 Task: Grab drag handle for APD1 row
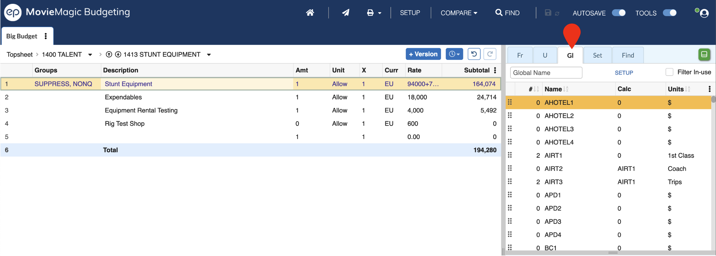pos(510,194)
